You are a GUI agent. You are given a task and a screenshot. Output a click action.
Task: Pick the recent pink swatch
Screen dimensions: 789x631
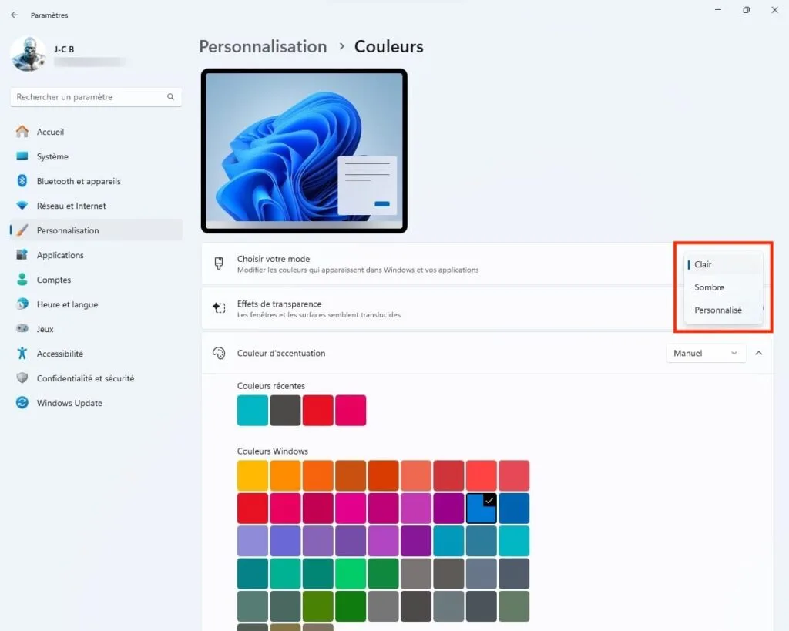pyautogui.click(x=351, y=410)
